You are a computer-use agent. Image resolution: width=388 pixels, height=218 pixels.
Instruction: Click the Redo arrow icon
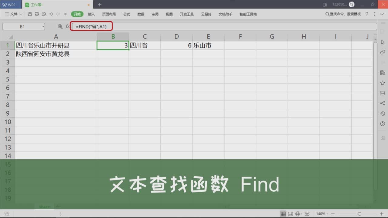click(58, 14)
